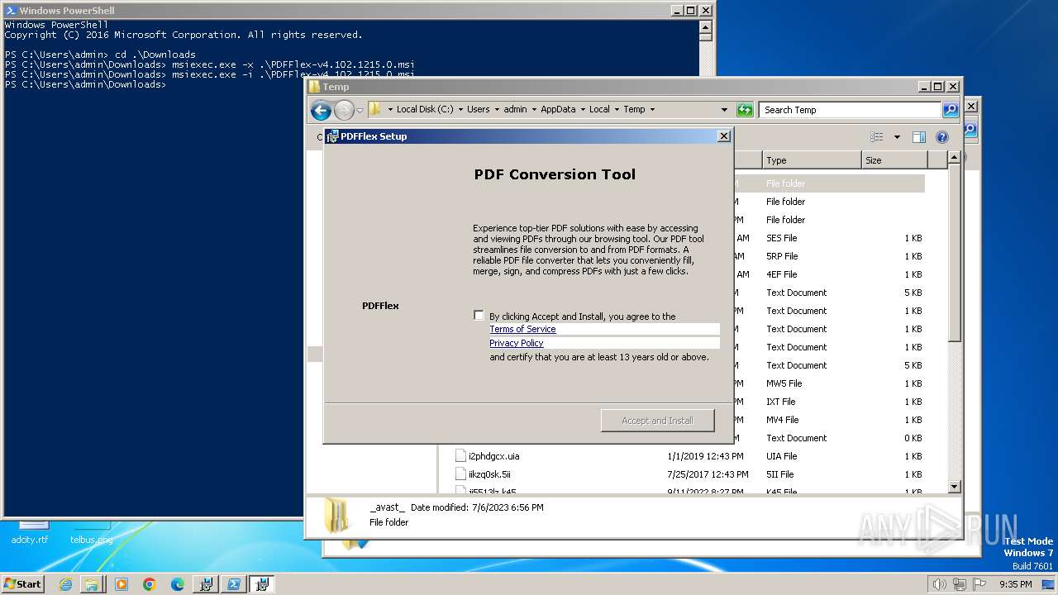This screenshot has width=1058, height=595.
Task: Switch to PowerShell from the taskbar
Action: 234,584
